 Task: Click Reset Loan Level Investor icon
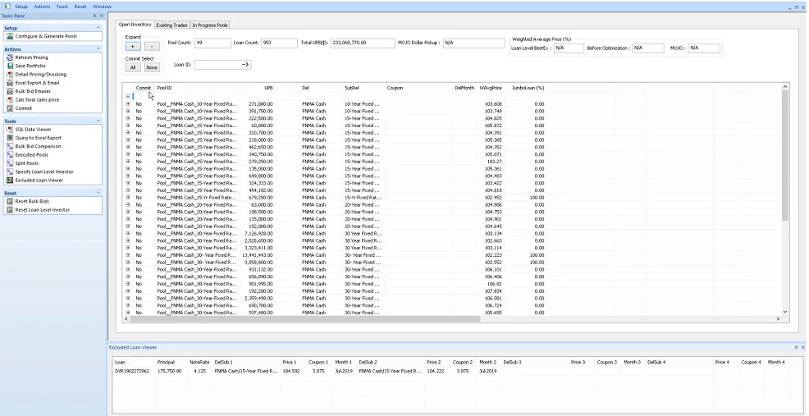[10, 210]
